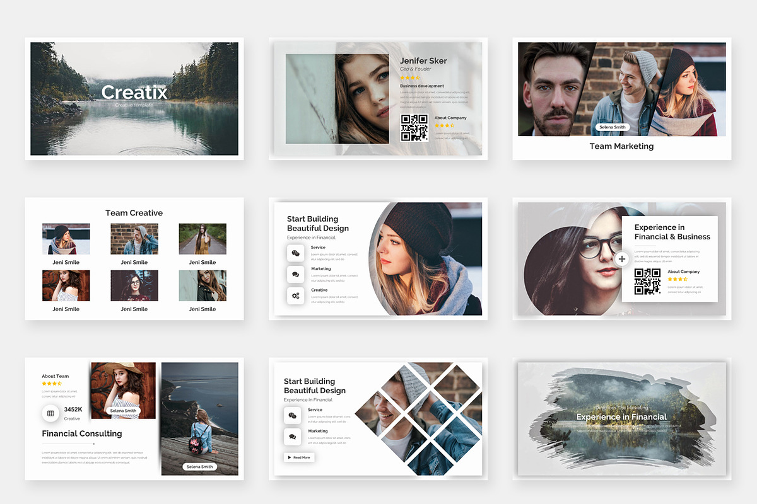Select the Team Creative photo of the man by the brick wall

[134, 239]
